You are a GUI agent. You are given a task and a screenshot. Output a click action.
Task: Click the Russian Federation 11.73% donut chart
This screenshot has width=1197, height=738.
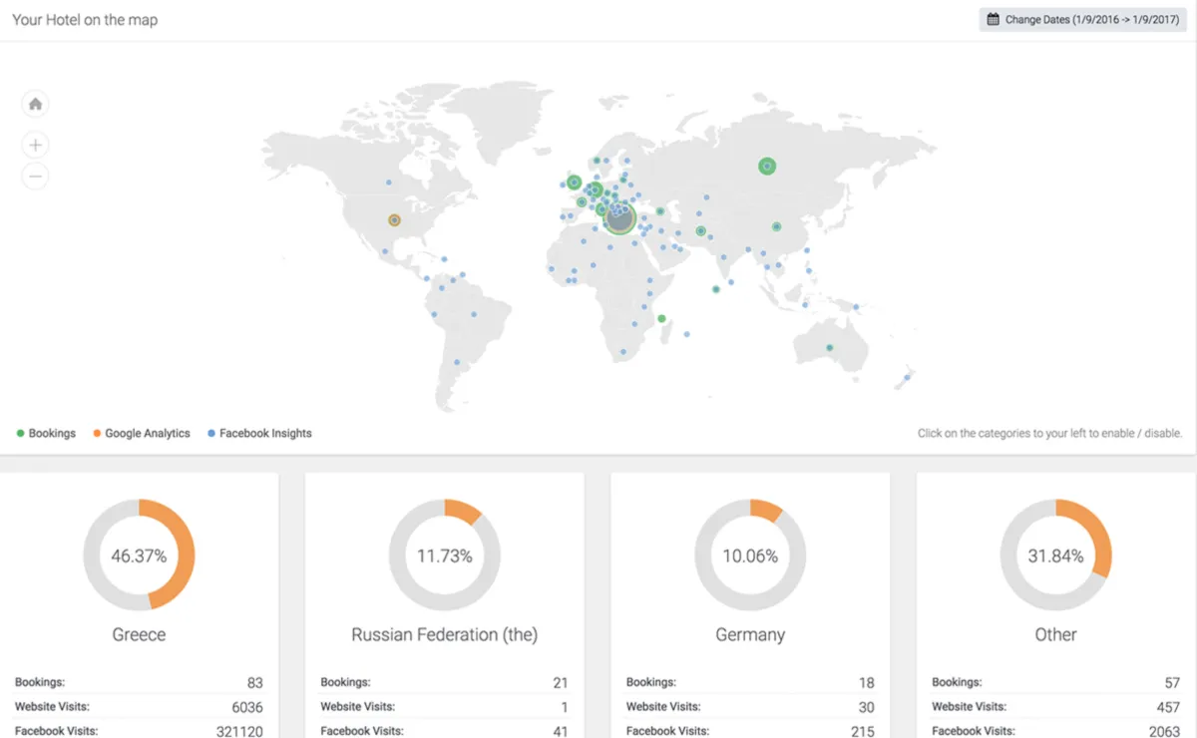pos(444,555)
